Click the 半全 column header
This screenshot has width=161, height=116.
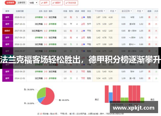tap(89, 11)
